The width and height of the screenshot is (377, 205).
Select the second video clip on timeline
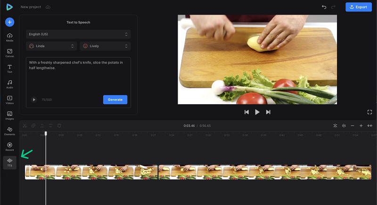[x=265, y=172]
